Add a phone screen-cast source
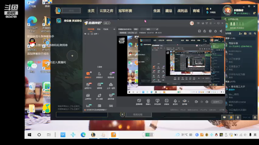 pyautogui.click(x=157, y=102)
